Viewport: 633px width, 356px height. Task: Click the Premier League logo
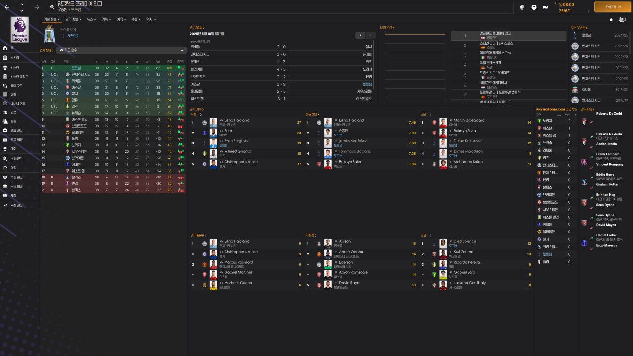point(19,30)
